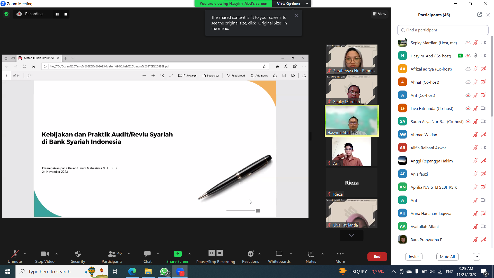Unmute the microphone

(x=15, y=254)
